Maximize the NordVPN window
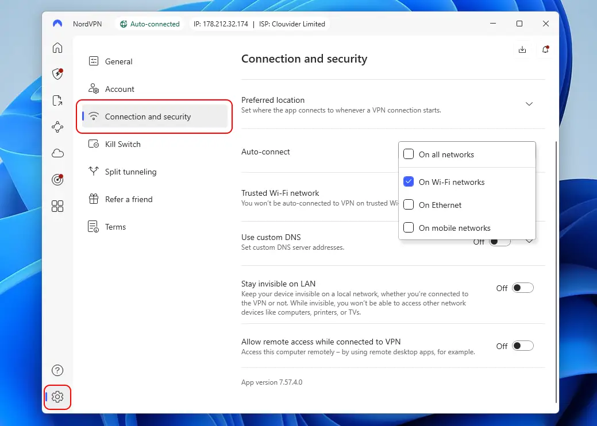Viewport: 597px width, 426px height. (519, 24)
